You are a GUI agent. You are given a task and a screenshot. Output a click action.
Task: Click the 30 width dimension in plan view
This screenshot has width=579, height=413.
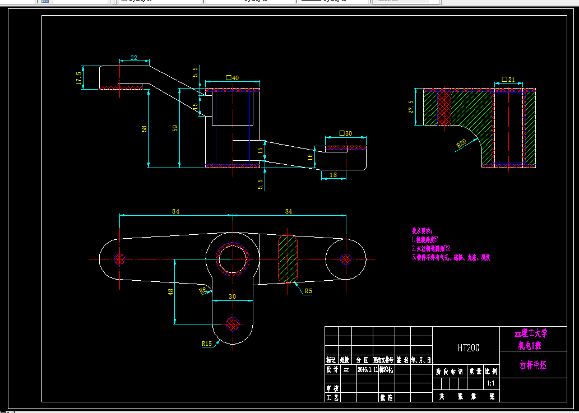pos(232,296)
